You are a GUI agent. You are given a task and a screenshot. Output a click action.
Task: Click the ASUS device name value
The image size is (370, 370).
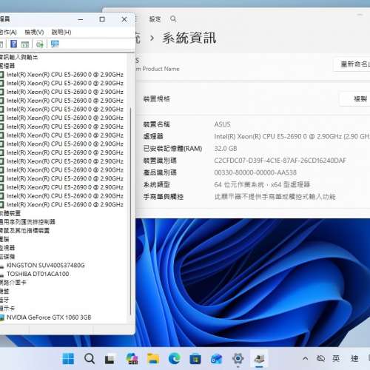pyautogui.click(x=222, y=124)
